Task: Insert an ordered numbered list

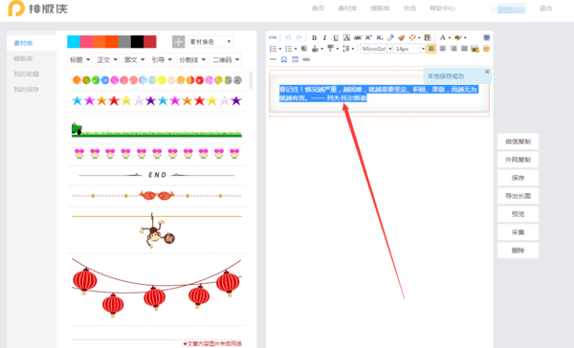Action: [x=273, y=49]
